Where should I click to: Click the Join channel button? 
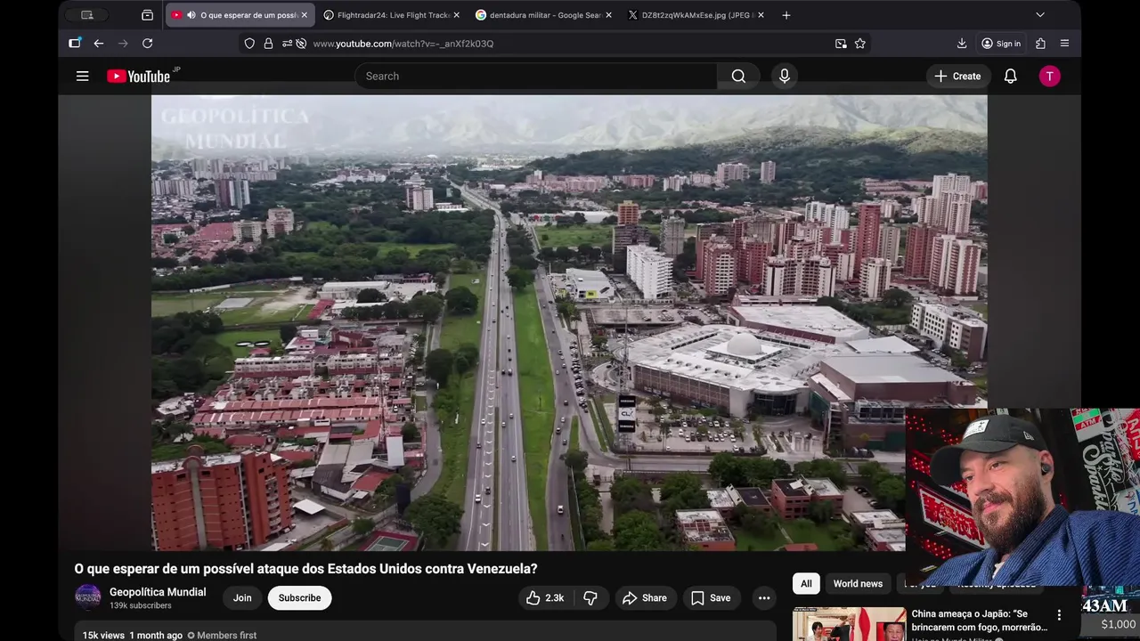(x=242, y=598)
